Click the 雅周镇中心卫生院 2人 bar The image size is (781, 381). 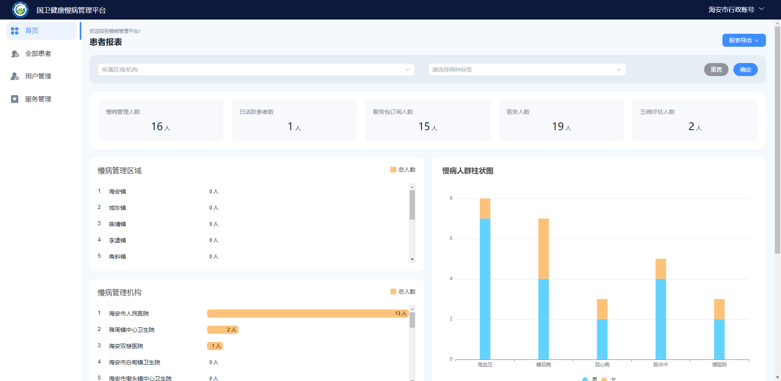click(x=223, y=330)
